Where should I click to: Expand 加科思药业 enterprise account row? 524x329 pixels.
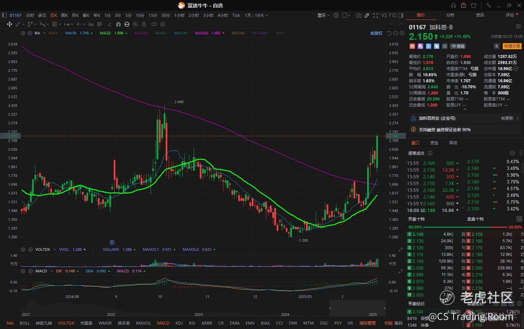pyautogui.click(x=465, y=118)
